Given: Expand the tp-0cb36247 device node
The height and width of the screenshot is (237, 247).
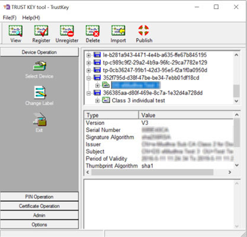Looking at the screenshot, I should point(89,71).
